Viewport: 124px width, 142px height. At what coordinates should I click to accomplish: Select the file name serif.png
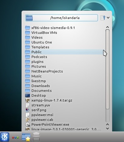[x=39, y=110]
